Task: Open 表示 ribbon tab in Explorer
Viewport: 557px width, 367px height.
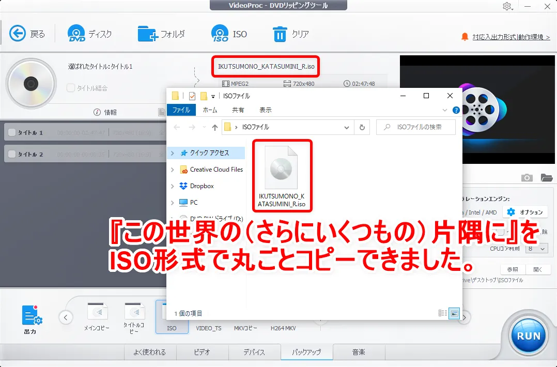Action: tap(266, 110)
